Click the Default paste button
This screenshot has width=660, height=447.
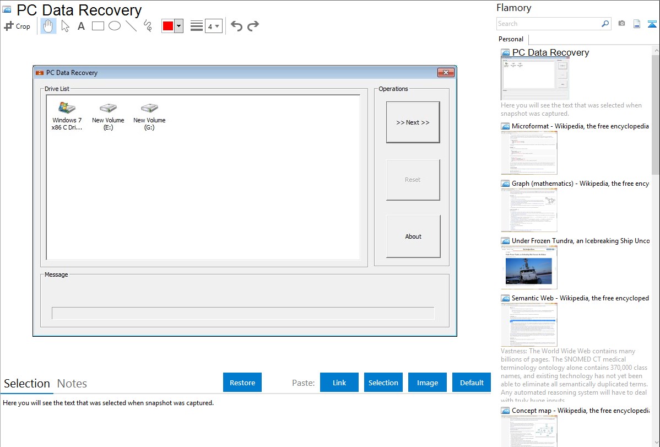(472, 383)
